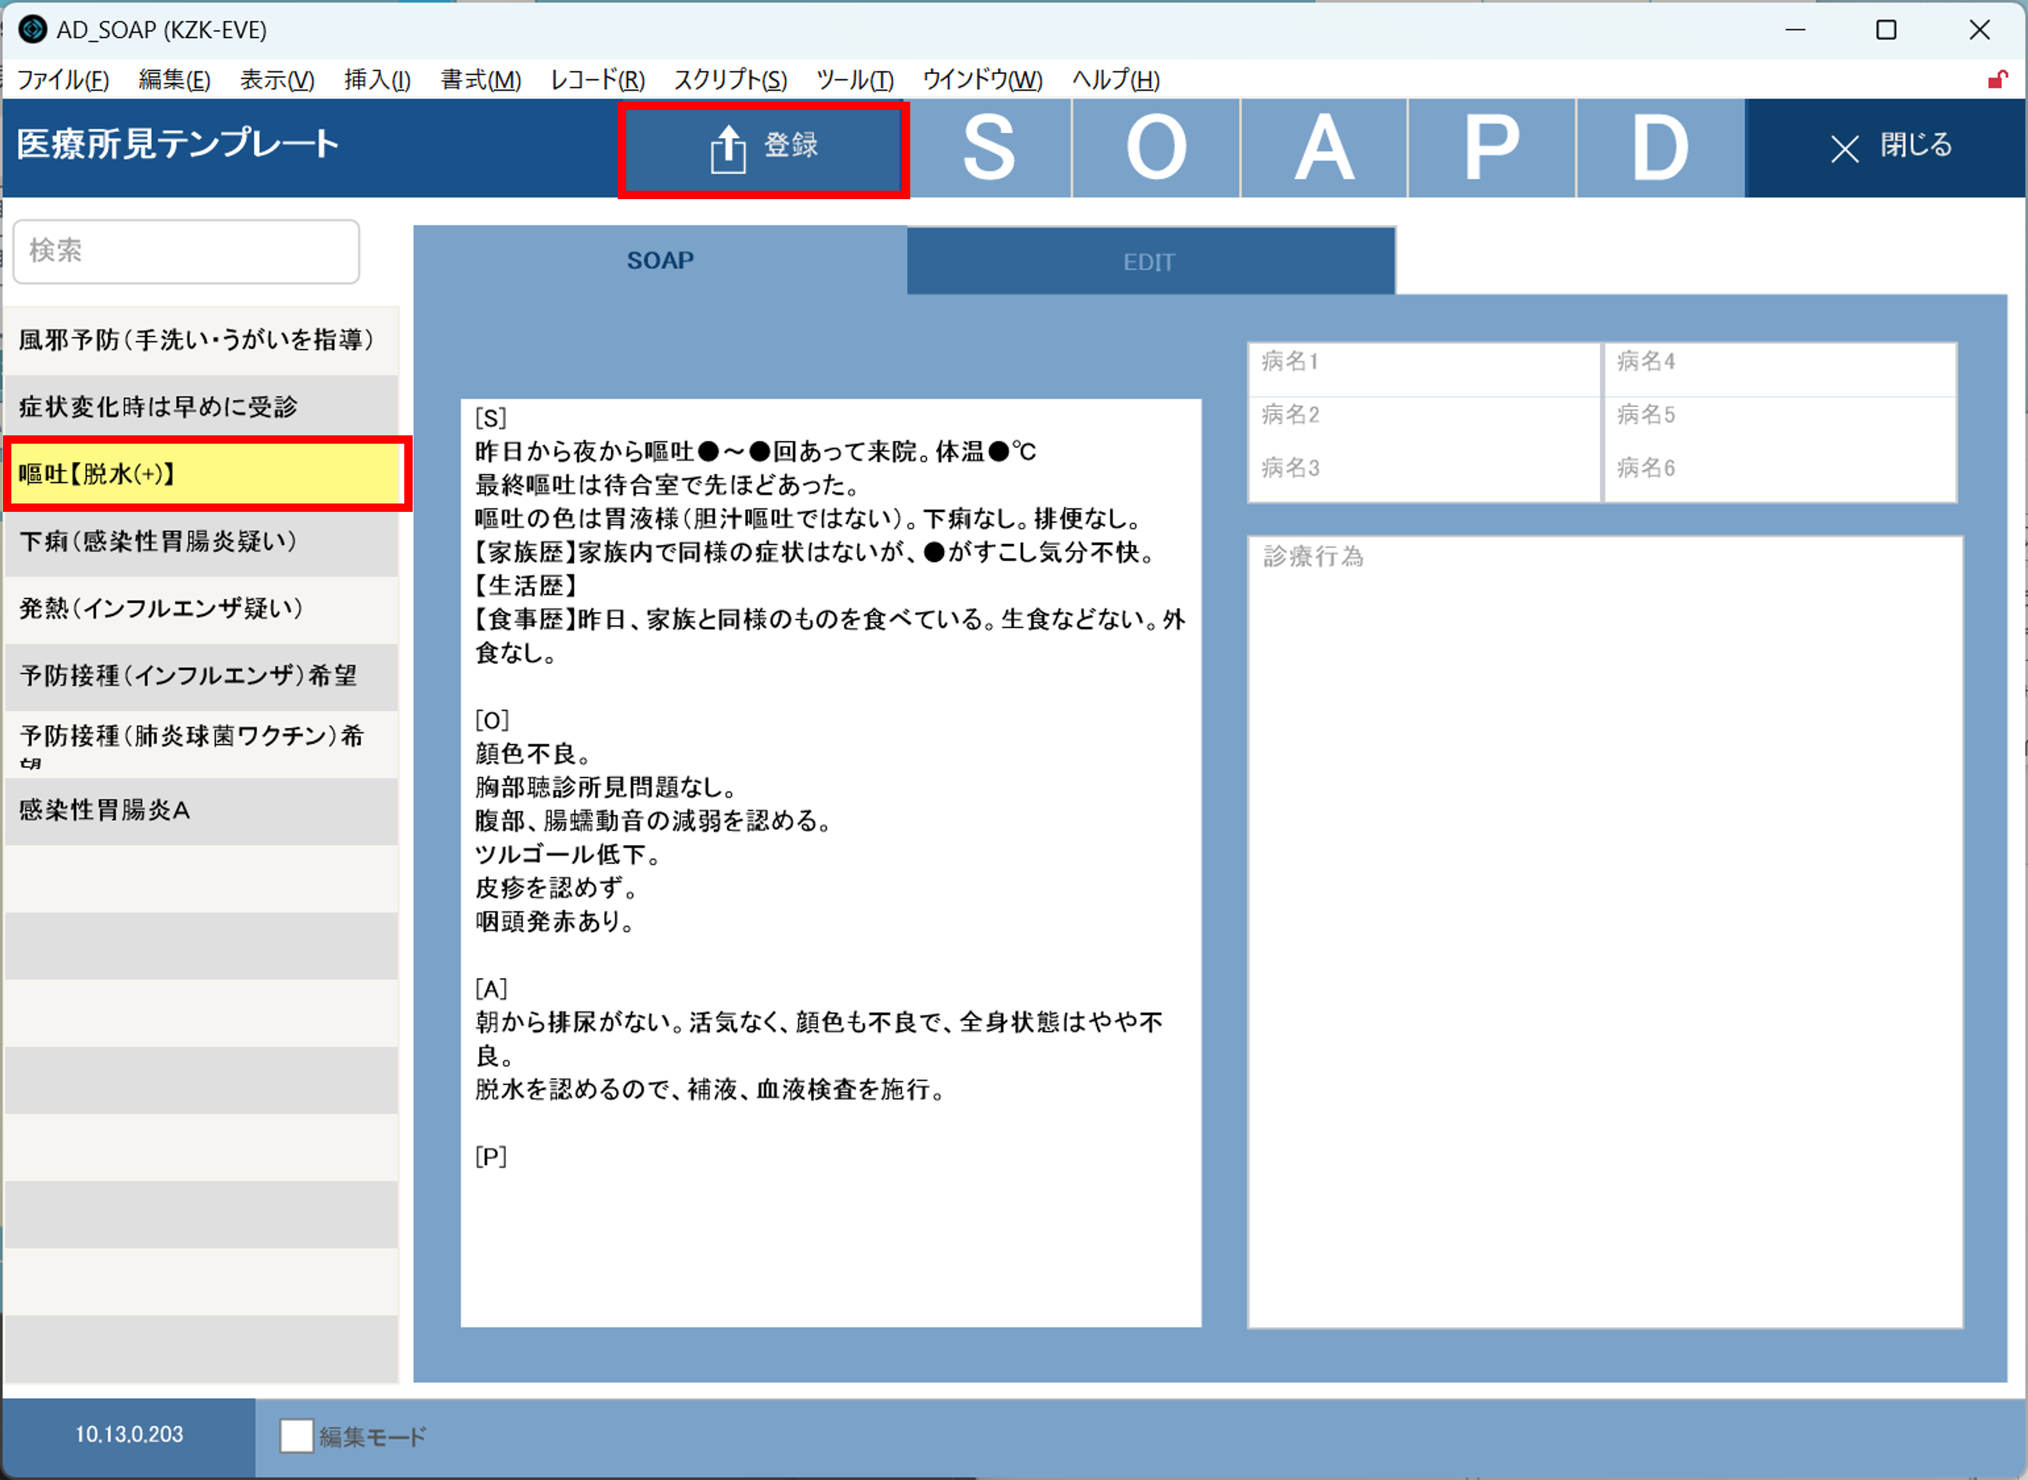Open the 挿入(I) menu

point(377,80)
